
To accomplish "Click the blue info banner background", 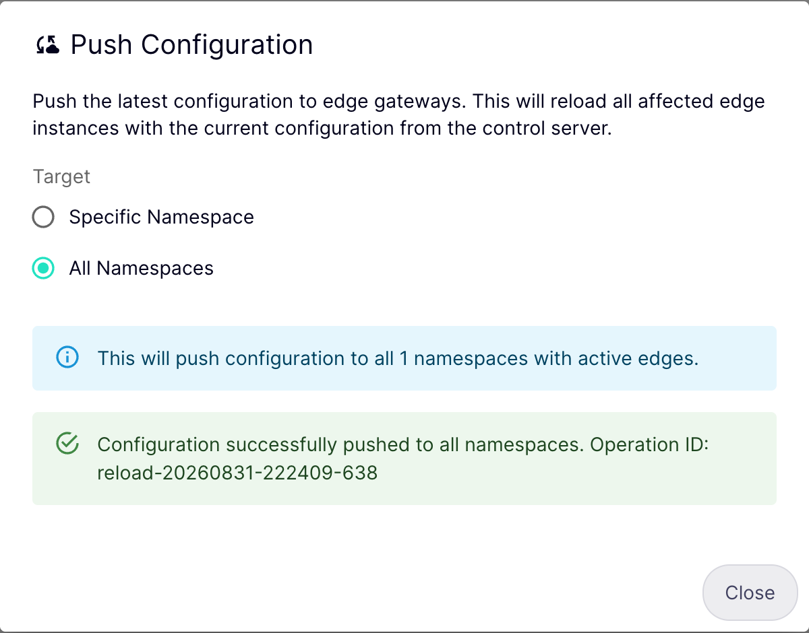I will 404,358.
